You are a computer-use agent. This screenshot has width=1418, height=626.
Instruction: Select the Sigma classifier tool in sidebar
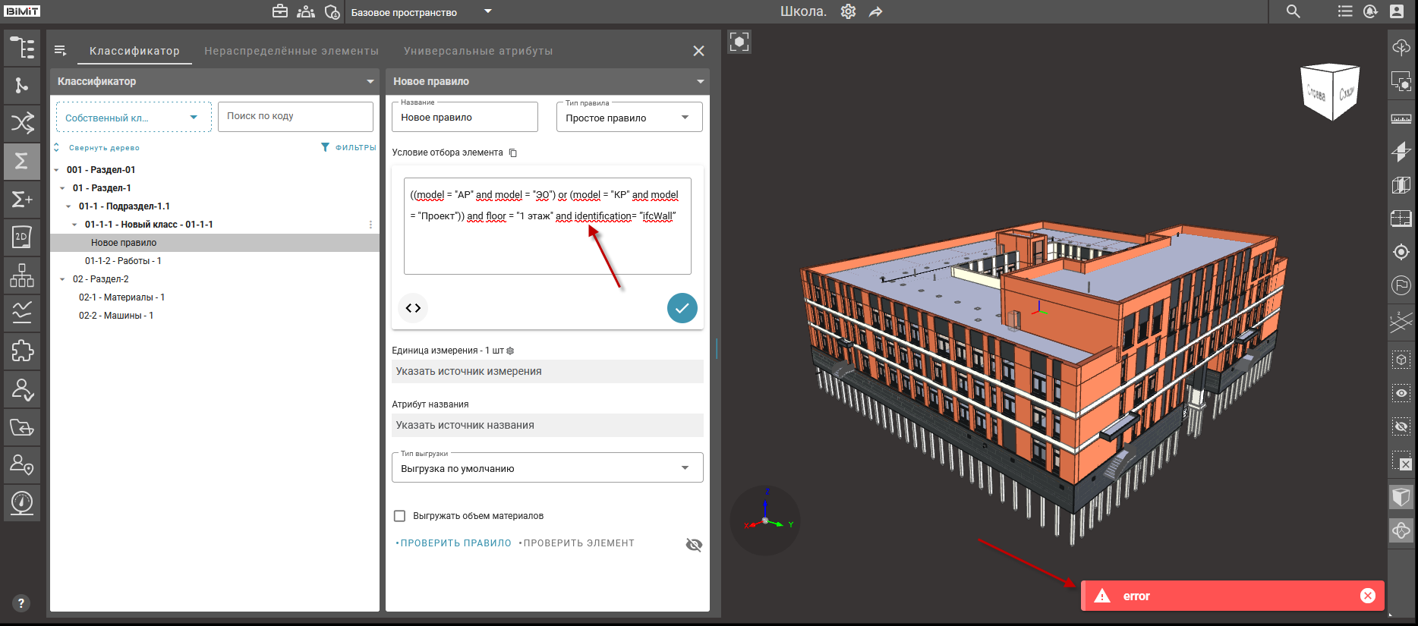click(22, 161)
